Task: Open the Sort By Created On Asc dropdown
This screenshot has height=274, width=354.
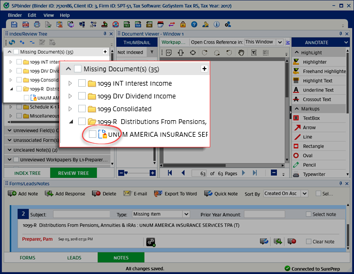Action: 304,194
